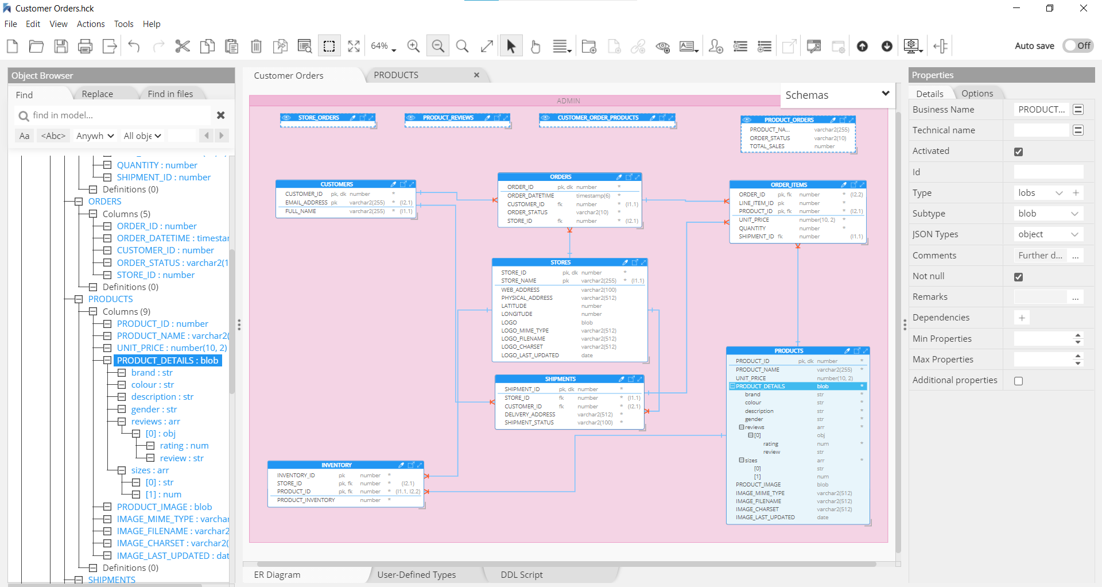Open the 64% zoom level dropdown
1102x587 pixels.
383,46
